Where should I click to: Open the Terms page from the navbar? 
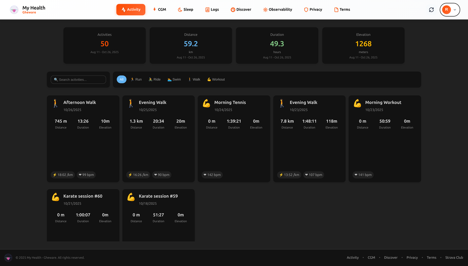coord(342,9)
